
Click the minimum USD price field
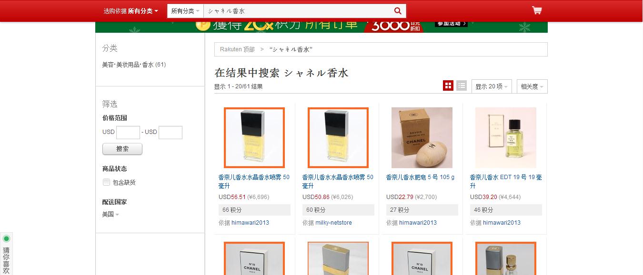pos(128,132)
